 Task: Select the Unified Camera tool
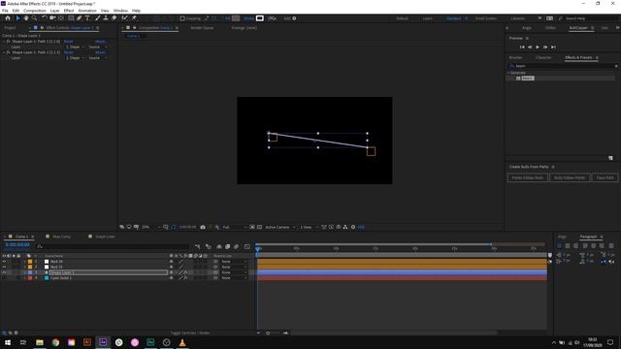tap(52, 18)
